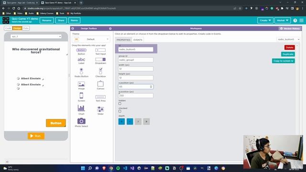
Task: Delete the selected element
Action: click(x=290, y=47)
